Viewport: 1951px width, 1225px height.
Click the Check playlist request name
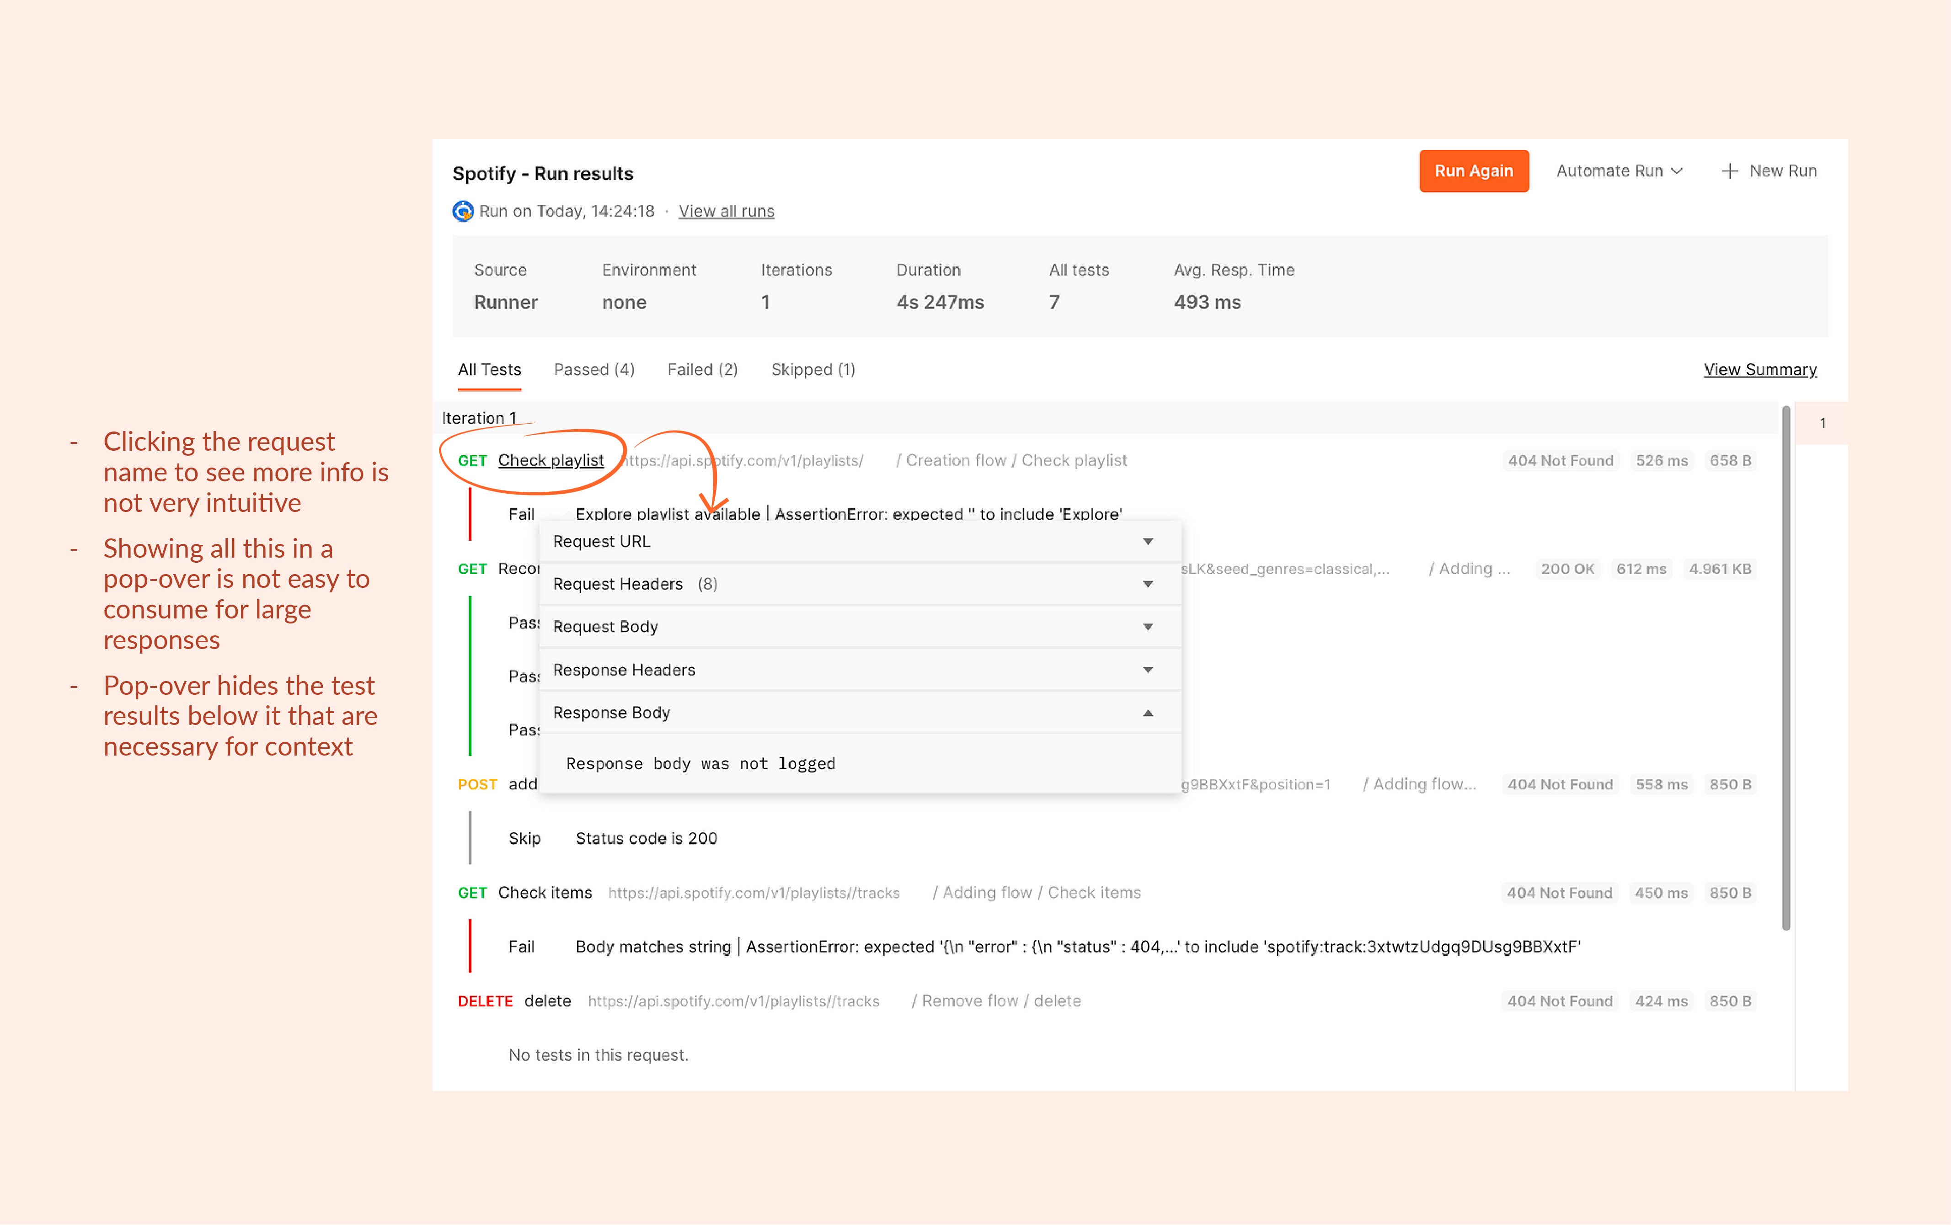click(550, 460)
